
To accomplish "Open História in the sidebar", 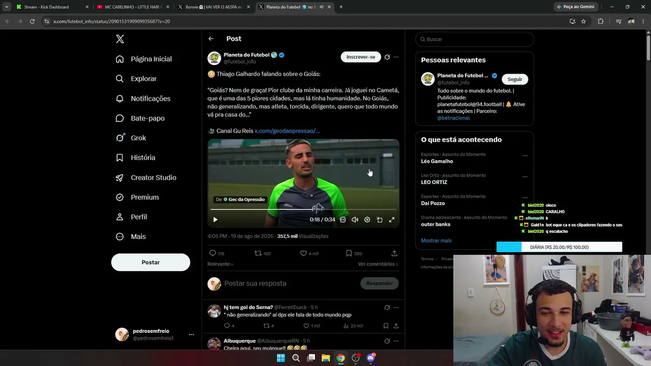I will click(x=135, y=158).
